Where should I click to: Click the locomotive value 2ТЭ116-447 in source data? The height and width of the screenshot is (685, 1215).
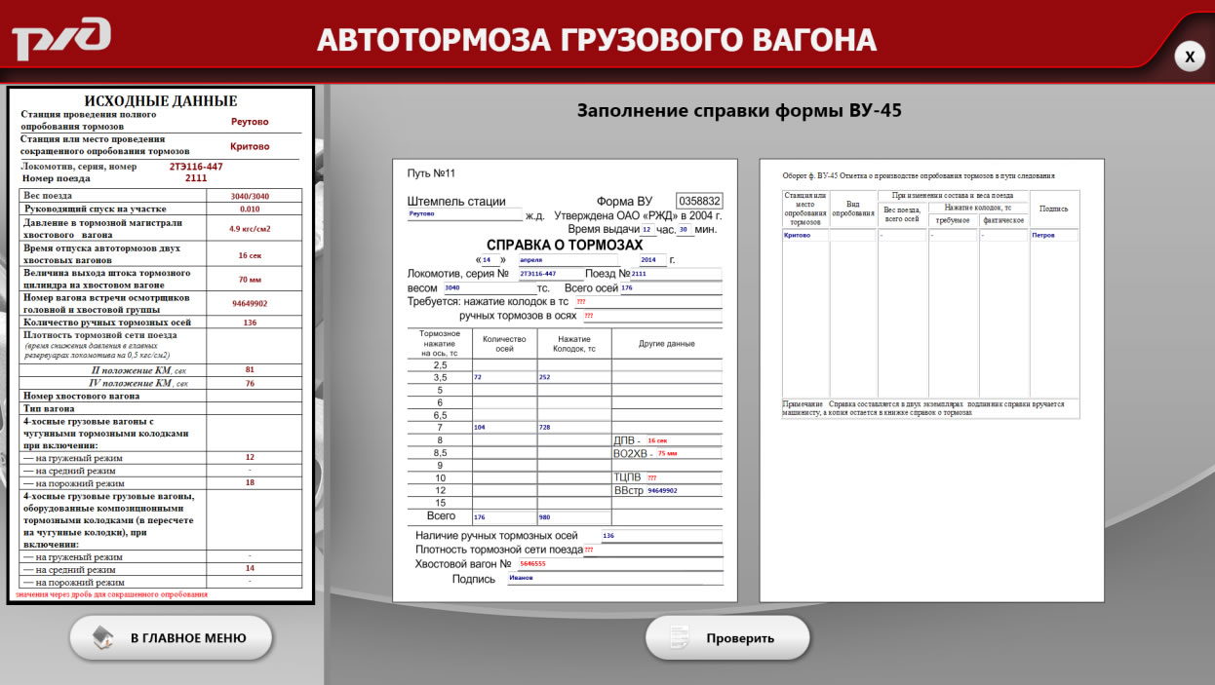[196, 167]
